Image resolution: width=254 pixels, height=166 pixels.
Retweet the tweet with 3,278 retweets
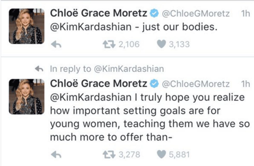click(x=109, y=155)
